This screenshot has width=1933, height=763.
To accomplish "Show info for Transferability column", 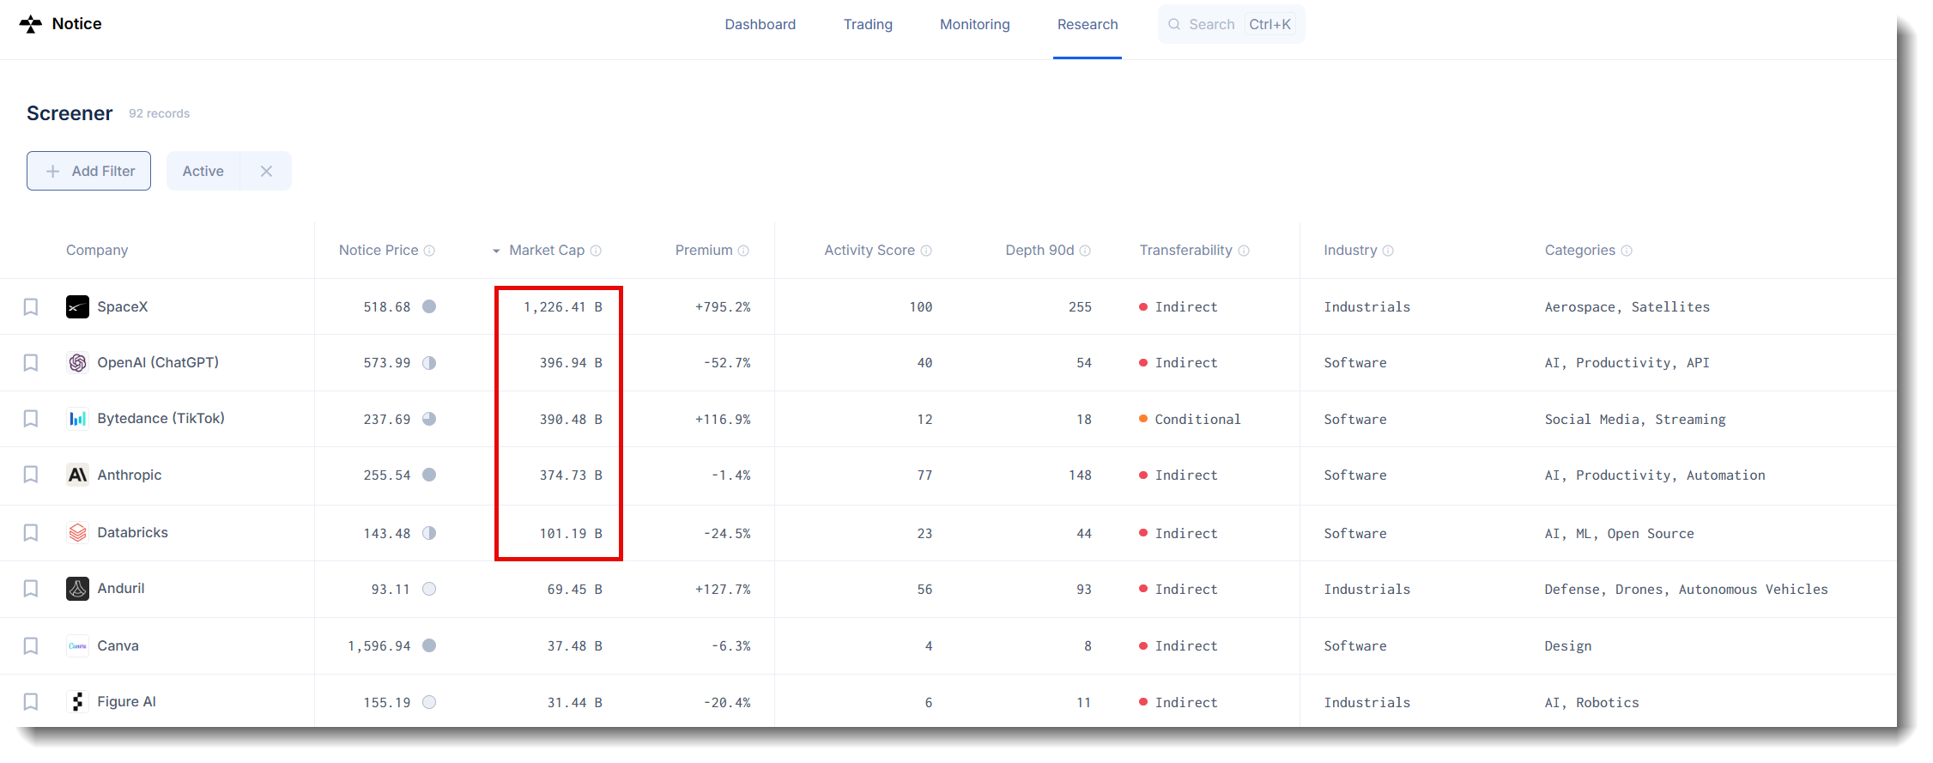I will tap(1244, 251).
